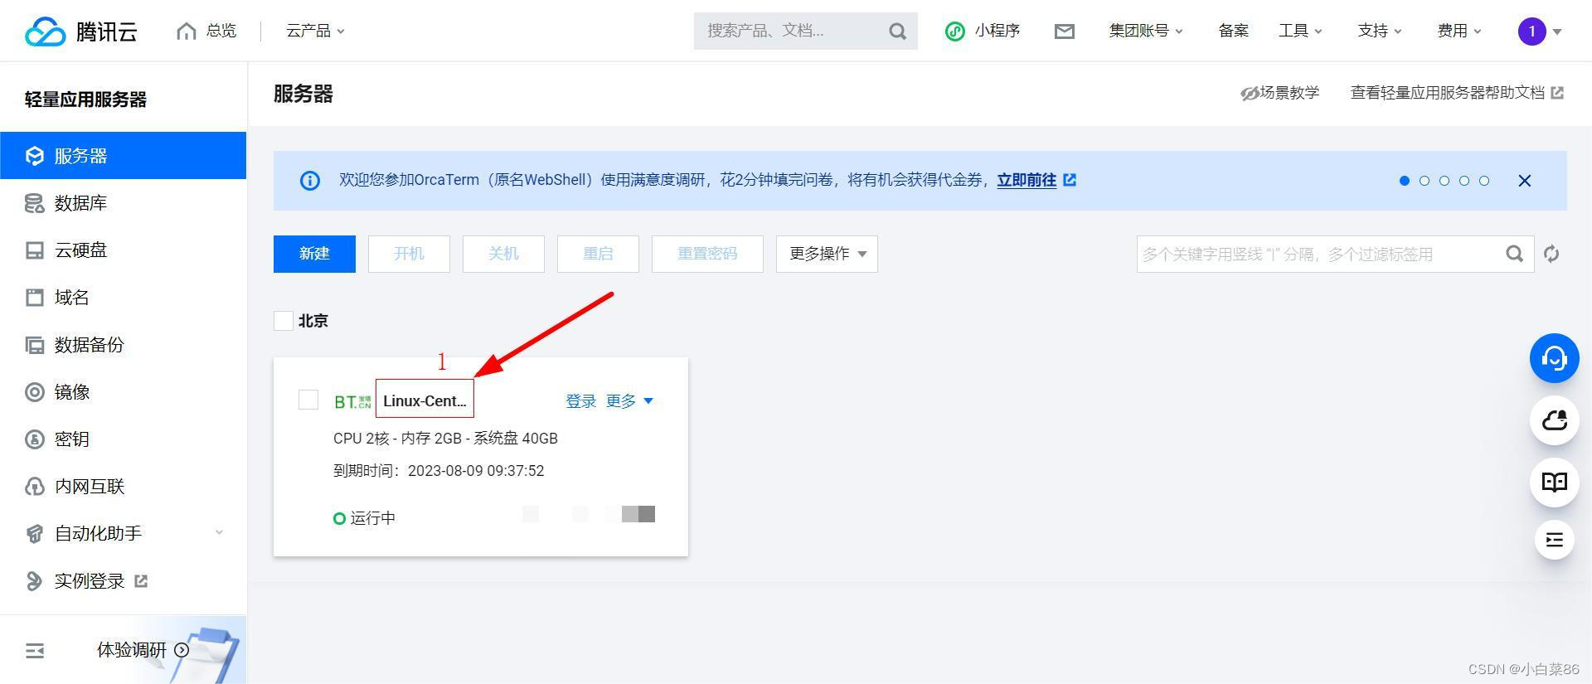Open the Linux-Cent... server name

425,400
